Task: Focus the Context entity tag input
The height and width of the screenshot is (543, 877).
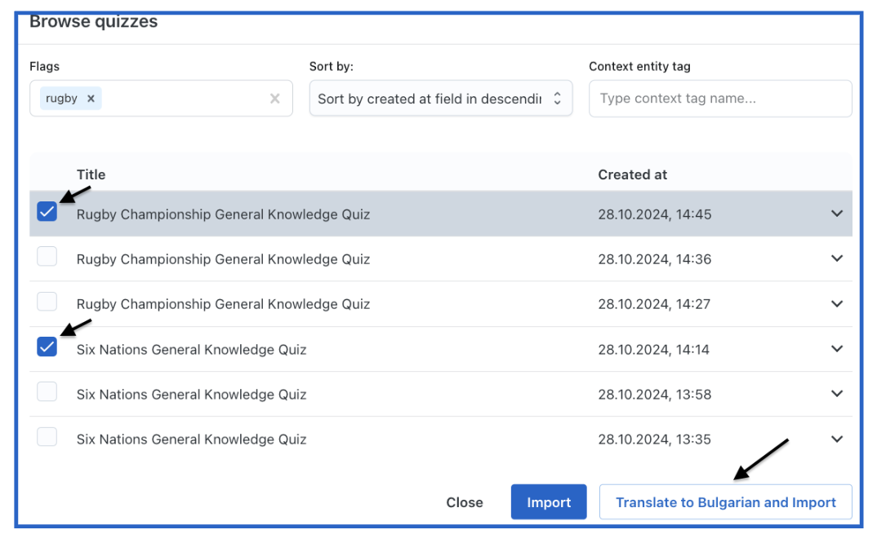Action: 720,99
